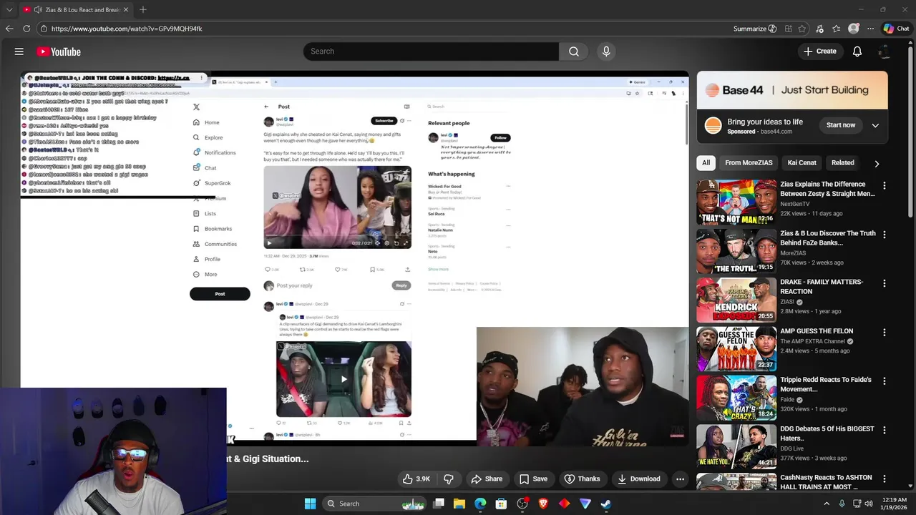Select the Kai Cenat filter chip

click(x=801, y=162)
